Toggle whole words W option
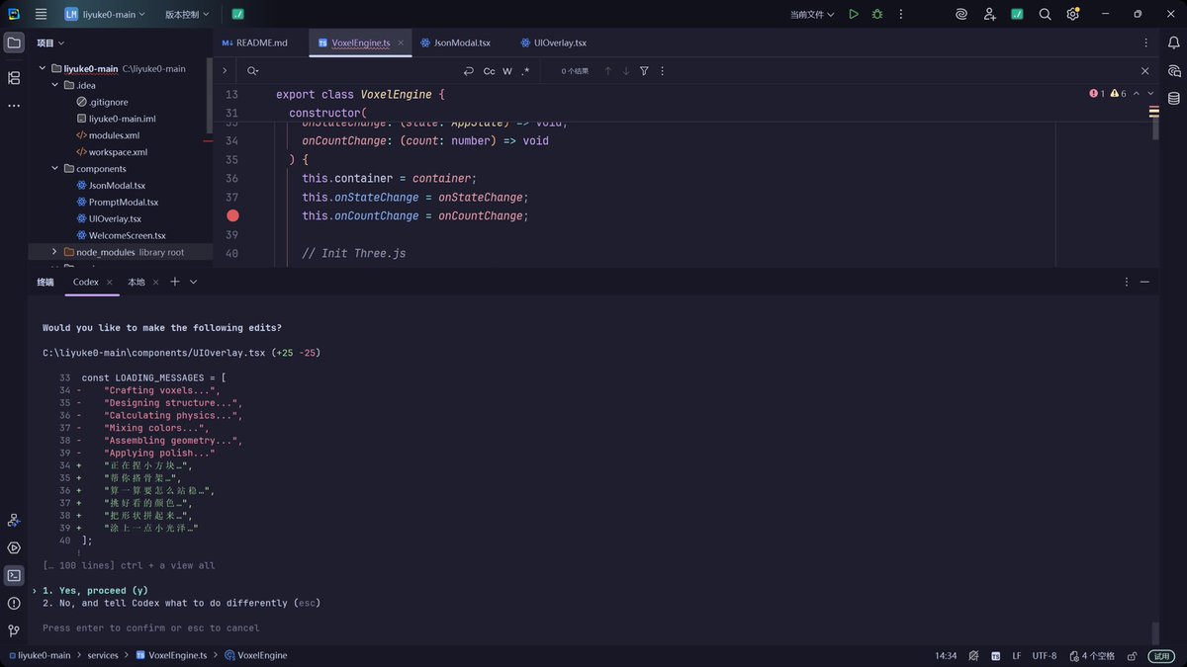The image size is (1187, 667). 507,71
